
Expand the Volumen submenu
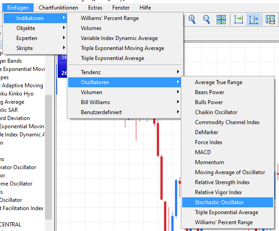click(x=125, y=92)
